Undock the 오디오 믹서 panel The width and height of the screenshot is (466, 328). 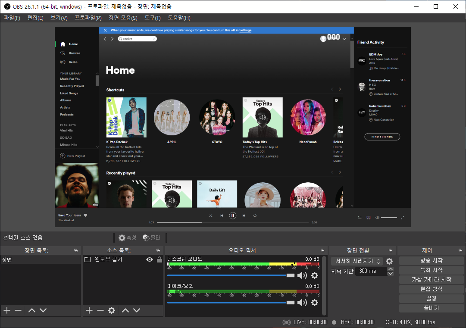322,250
